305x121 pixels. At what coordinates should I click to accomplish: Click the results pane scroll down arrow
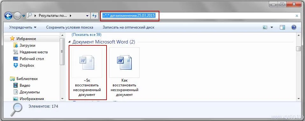click(298, 99)
